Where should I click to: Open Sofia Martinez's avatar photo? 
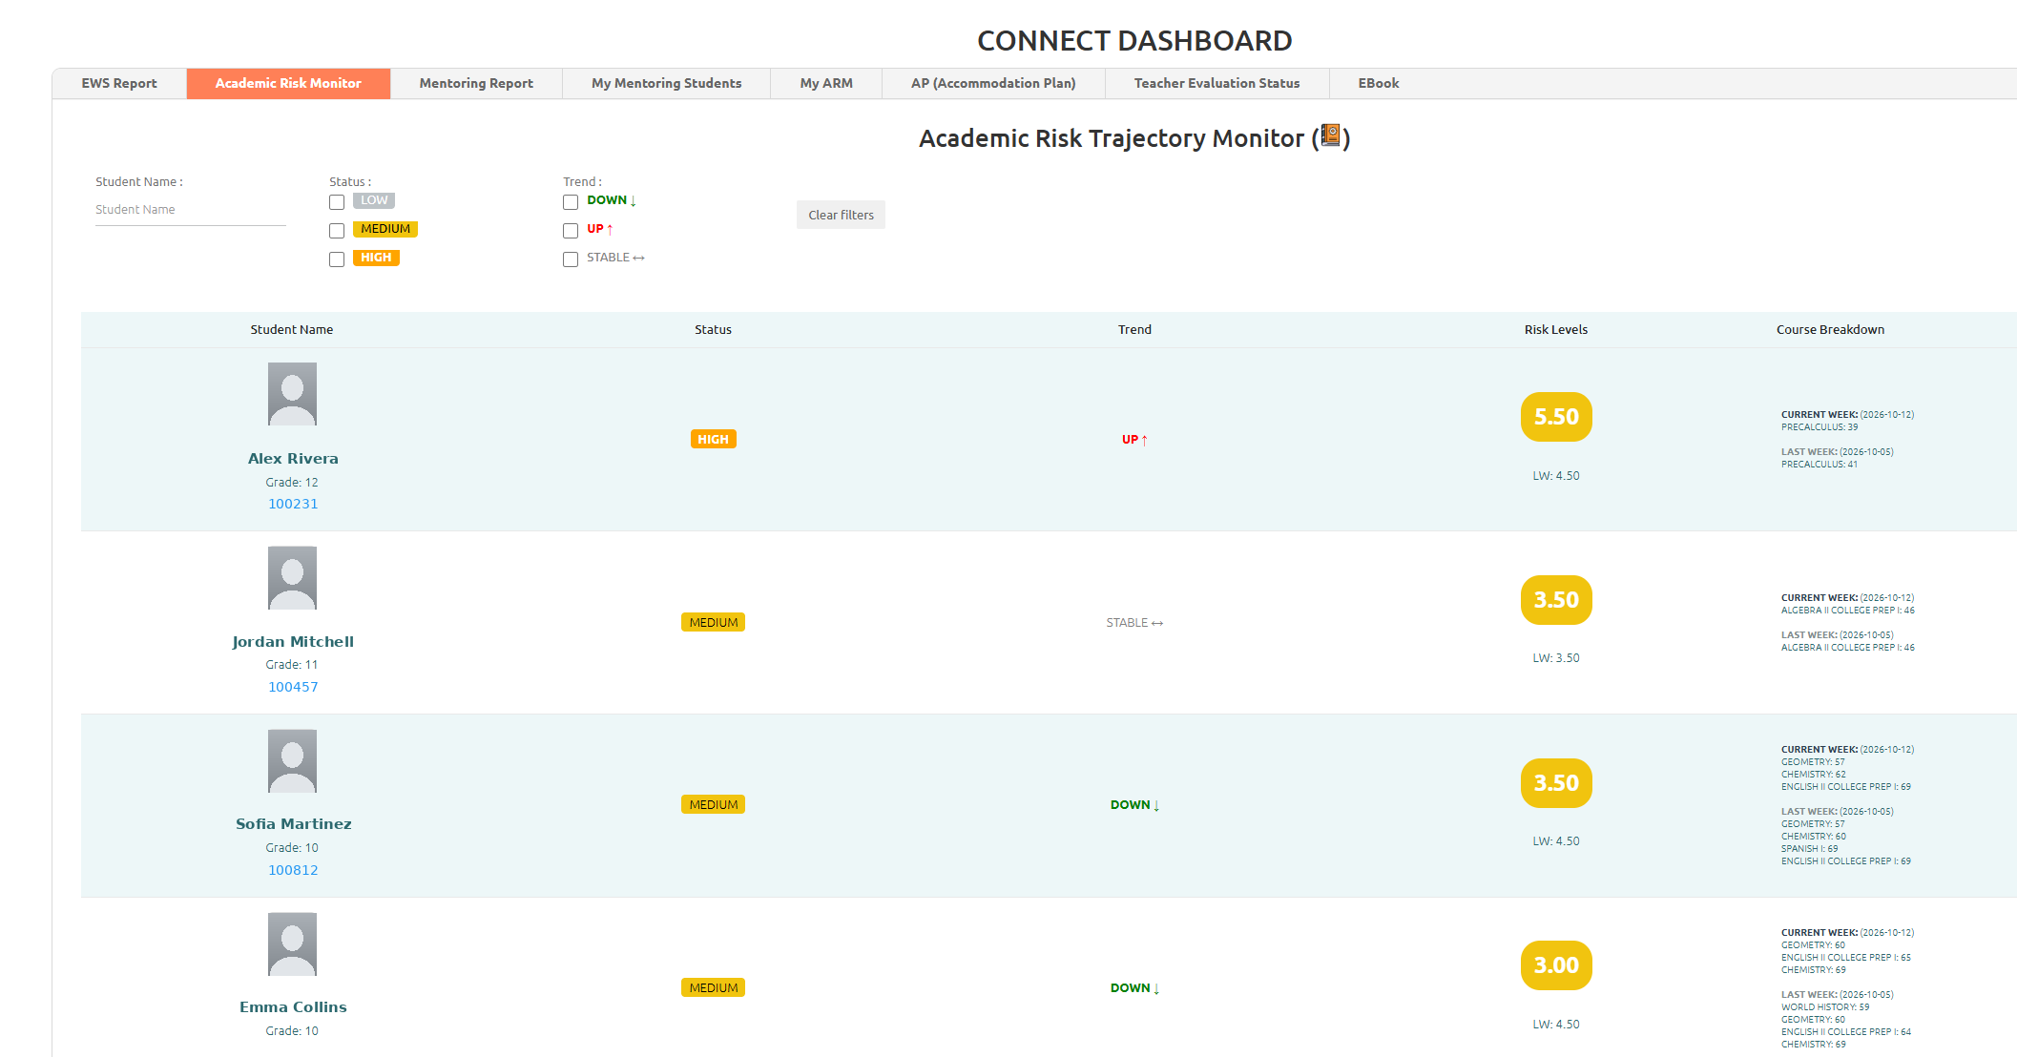(292, 760)
